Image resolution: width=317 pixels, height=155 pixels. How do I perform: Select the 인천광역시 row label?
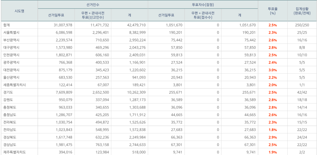click(x=11, y=55)
